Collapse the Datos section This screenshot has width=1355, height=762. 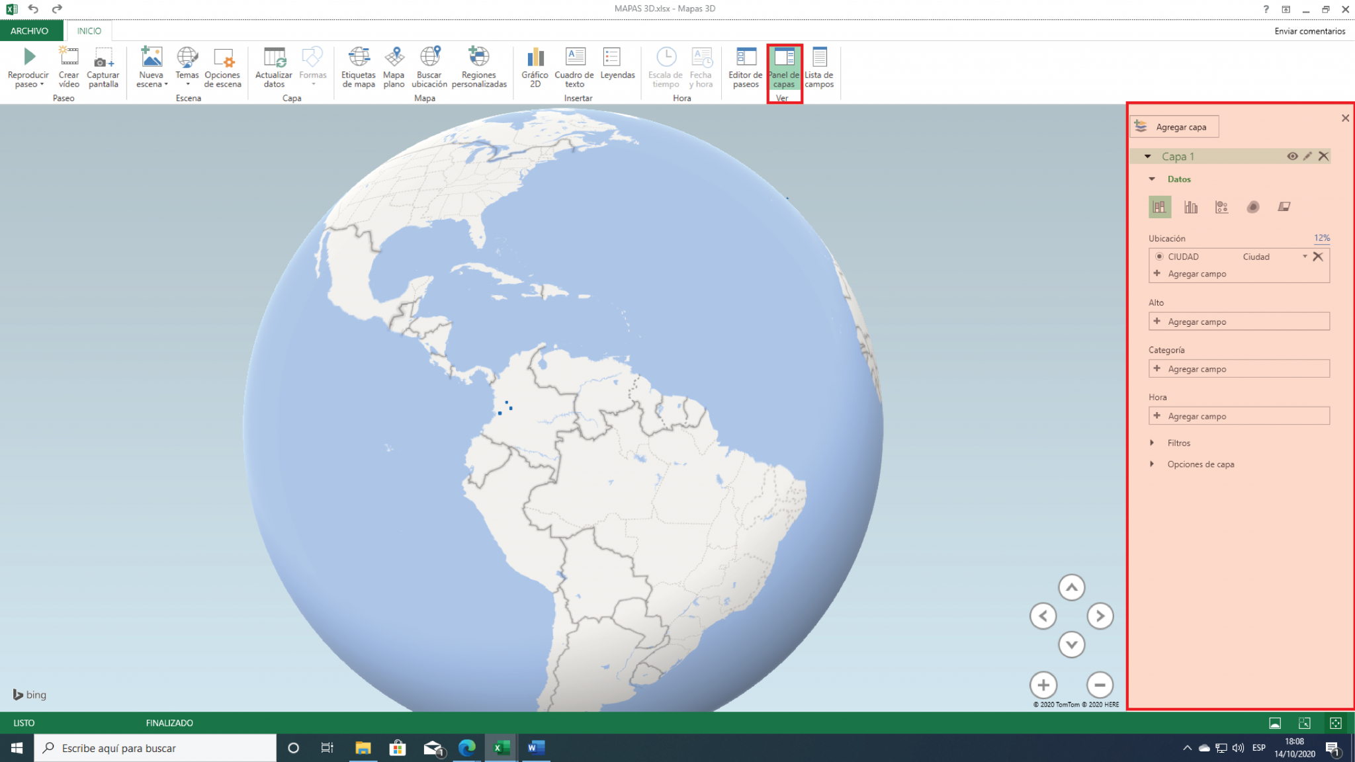click(x=1151, y=179)
